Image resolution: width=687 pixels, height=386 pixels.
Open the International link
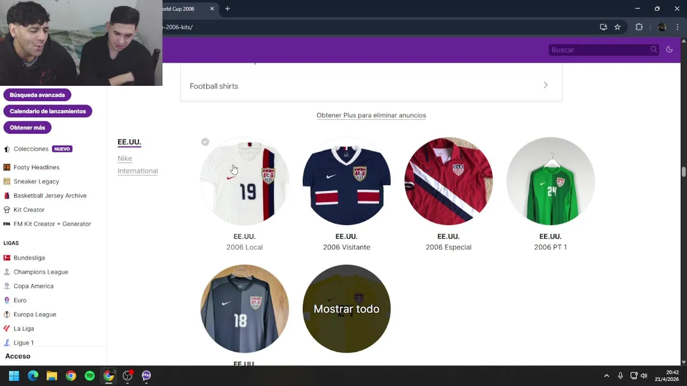137,171
